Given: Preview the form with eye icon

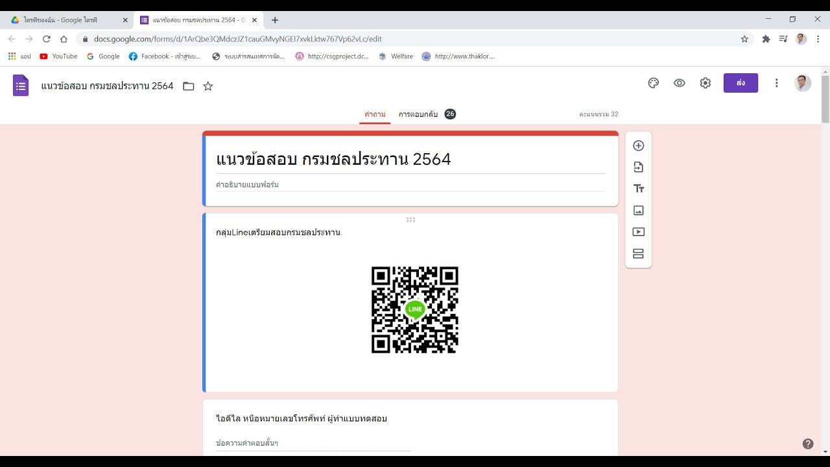Looking at the screenshot, I should [680, 83].
